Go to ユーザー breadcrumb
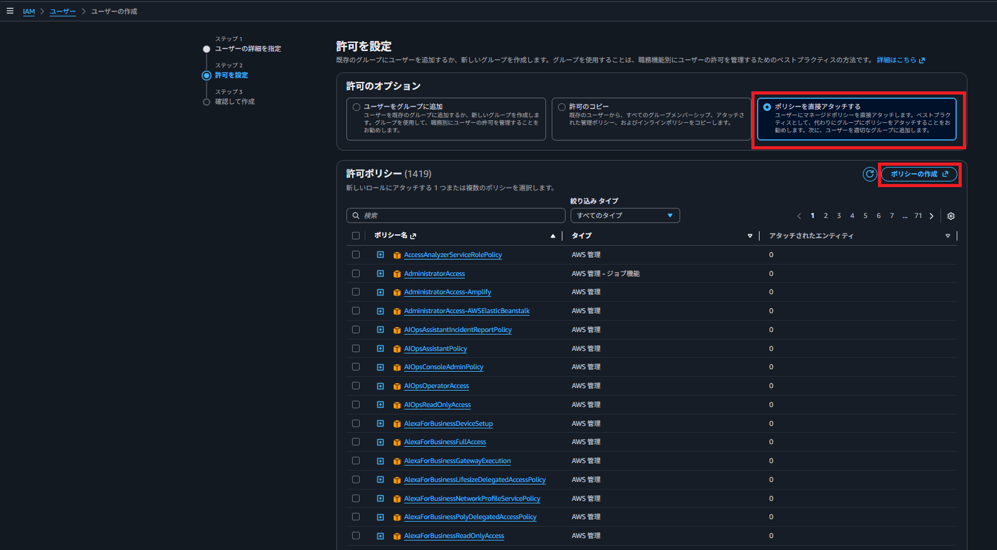This screenshot has width=997, height=550. [63, 11]
